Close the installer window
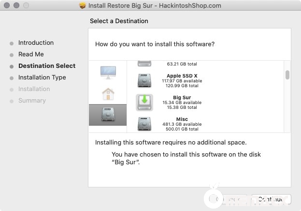 [x=6, y=6]
